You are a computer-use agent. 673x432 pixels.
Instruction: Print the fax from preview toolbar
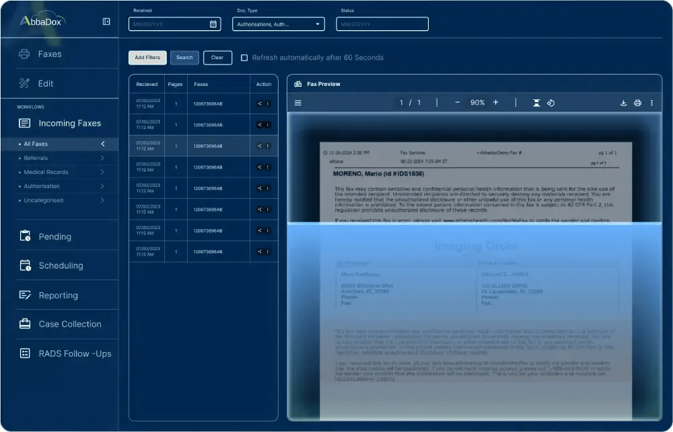click(x=637, y=103)
